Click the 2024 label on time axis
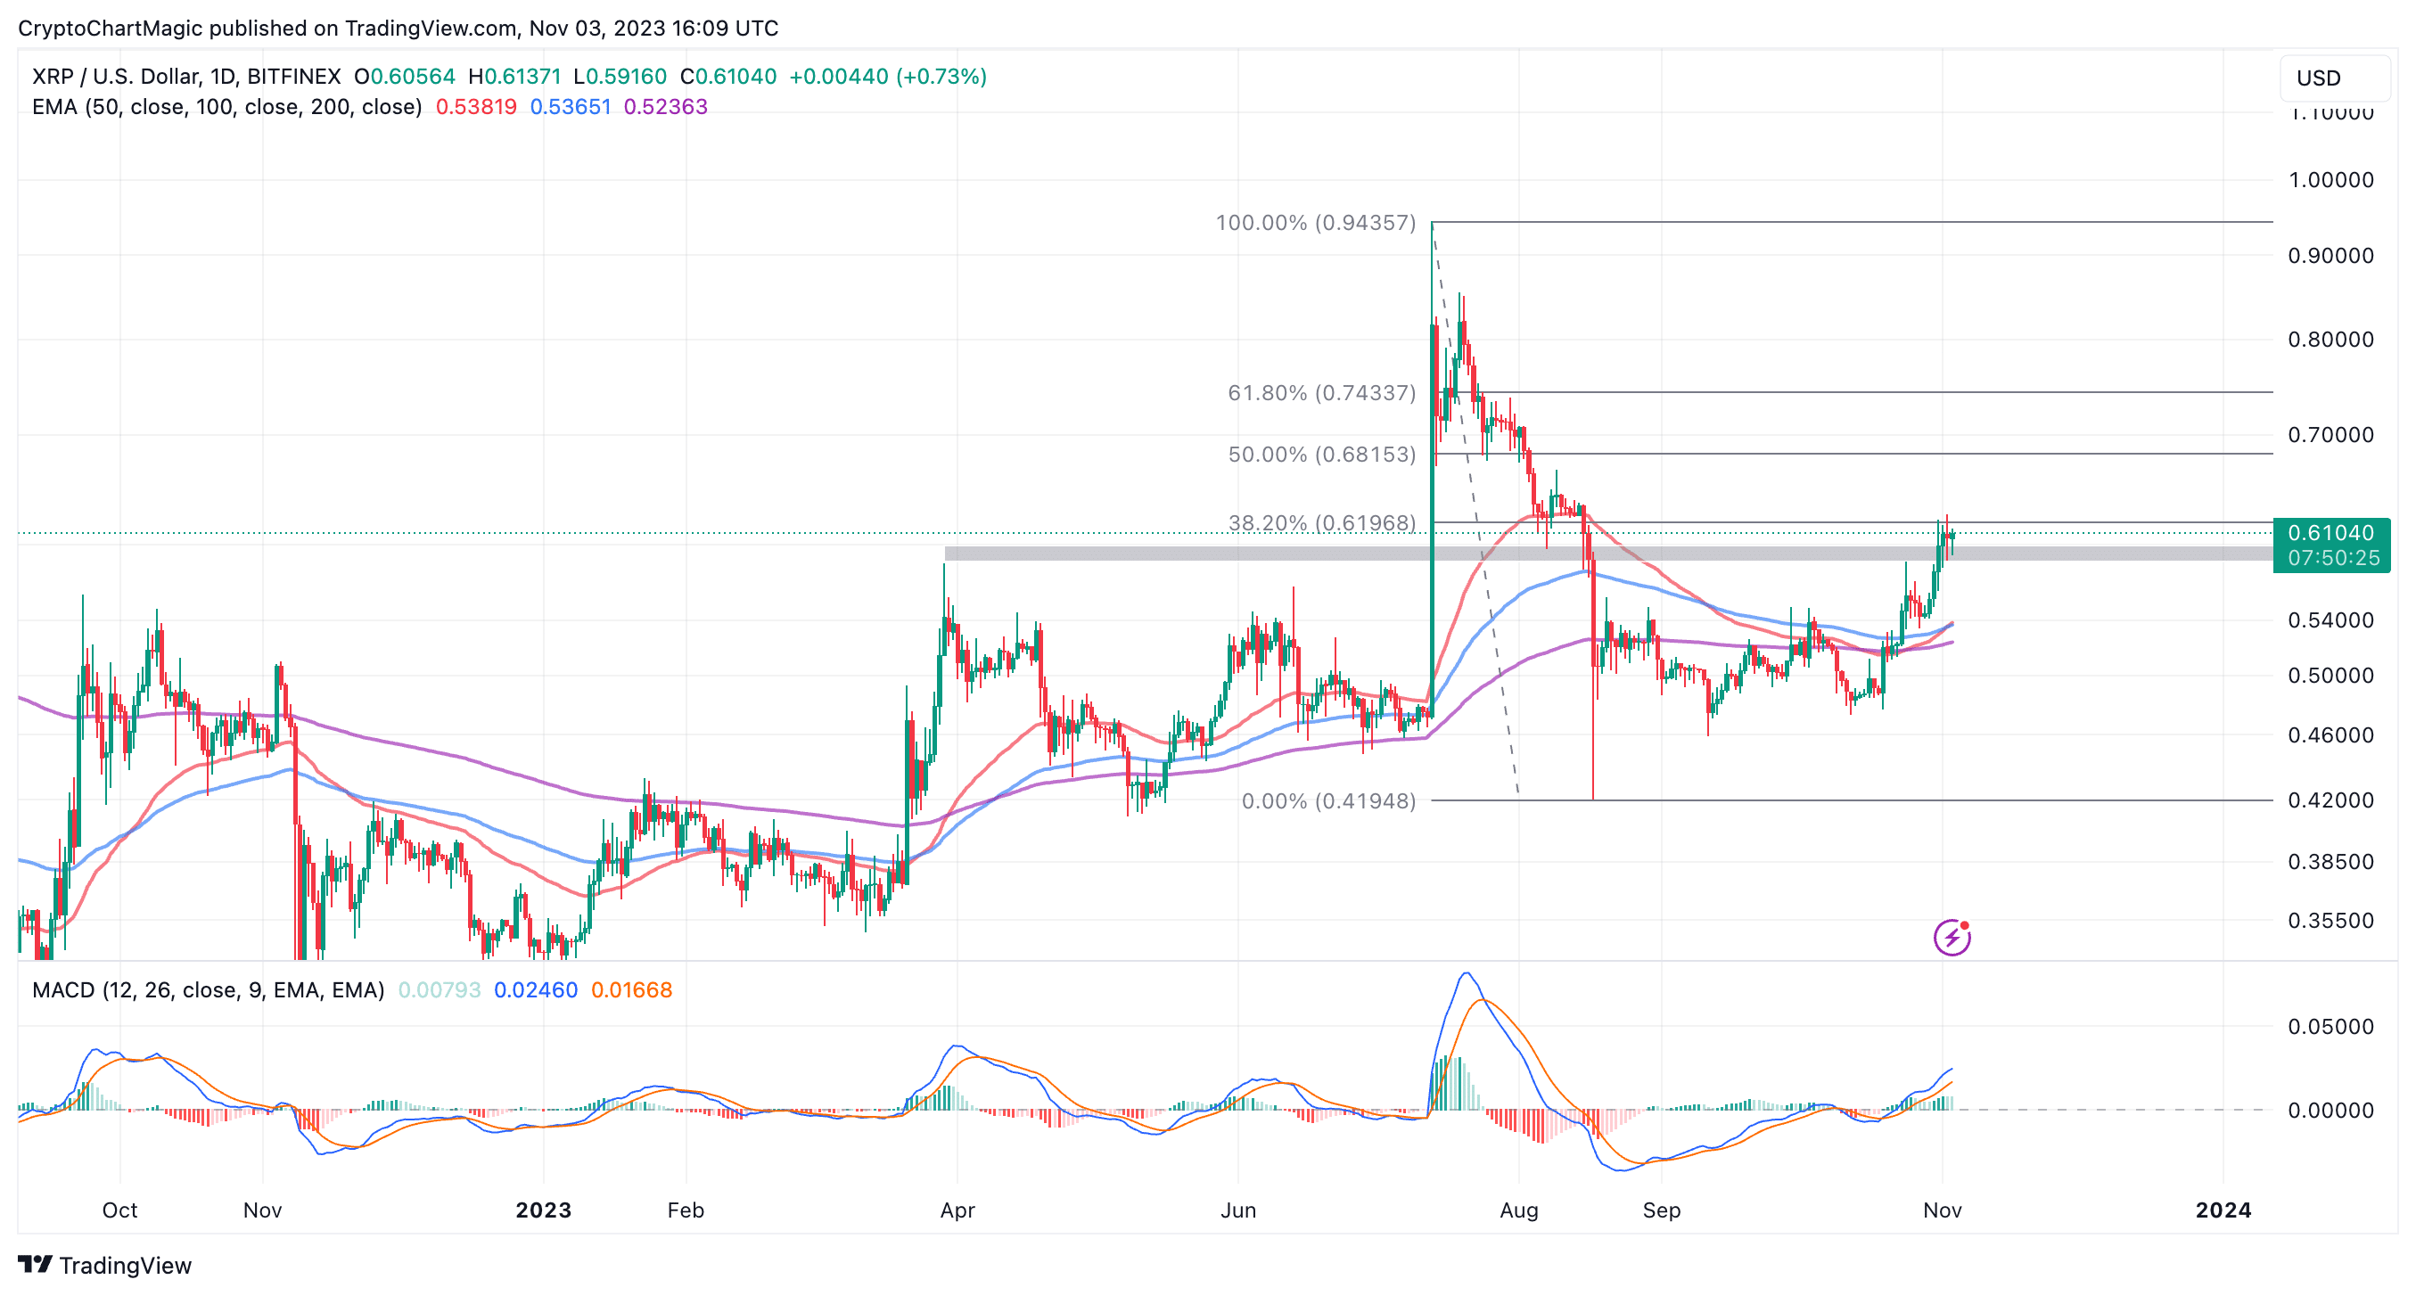Viewport: 2416px width, 1296px height. (2223, 1210)
